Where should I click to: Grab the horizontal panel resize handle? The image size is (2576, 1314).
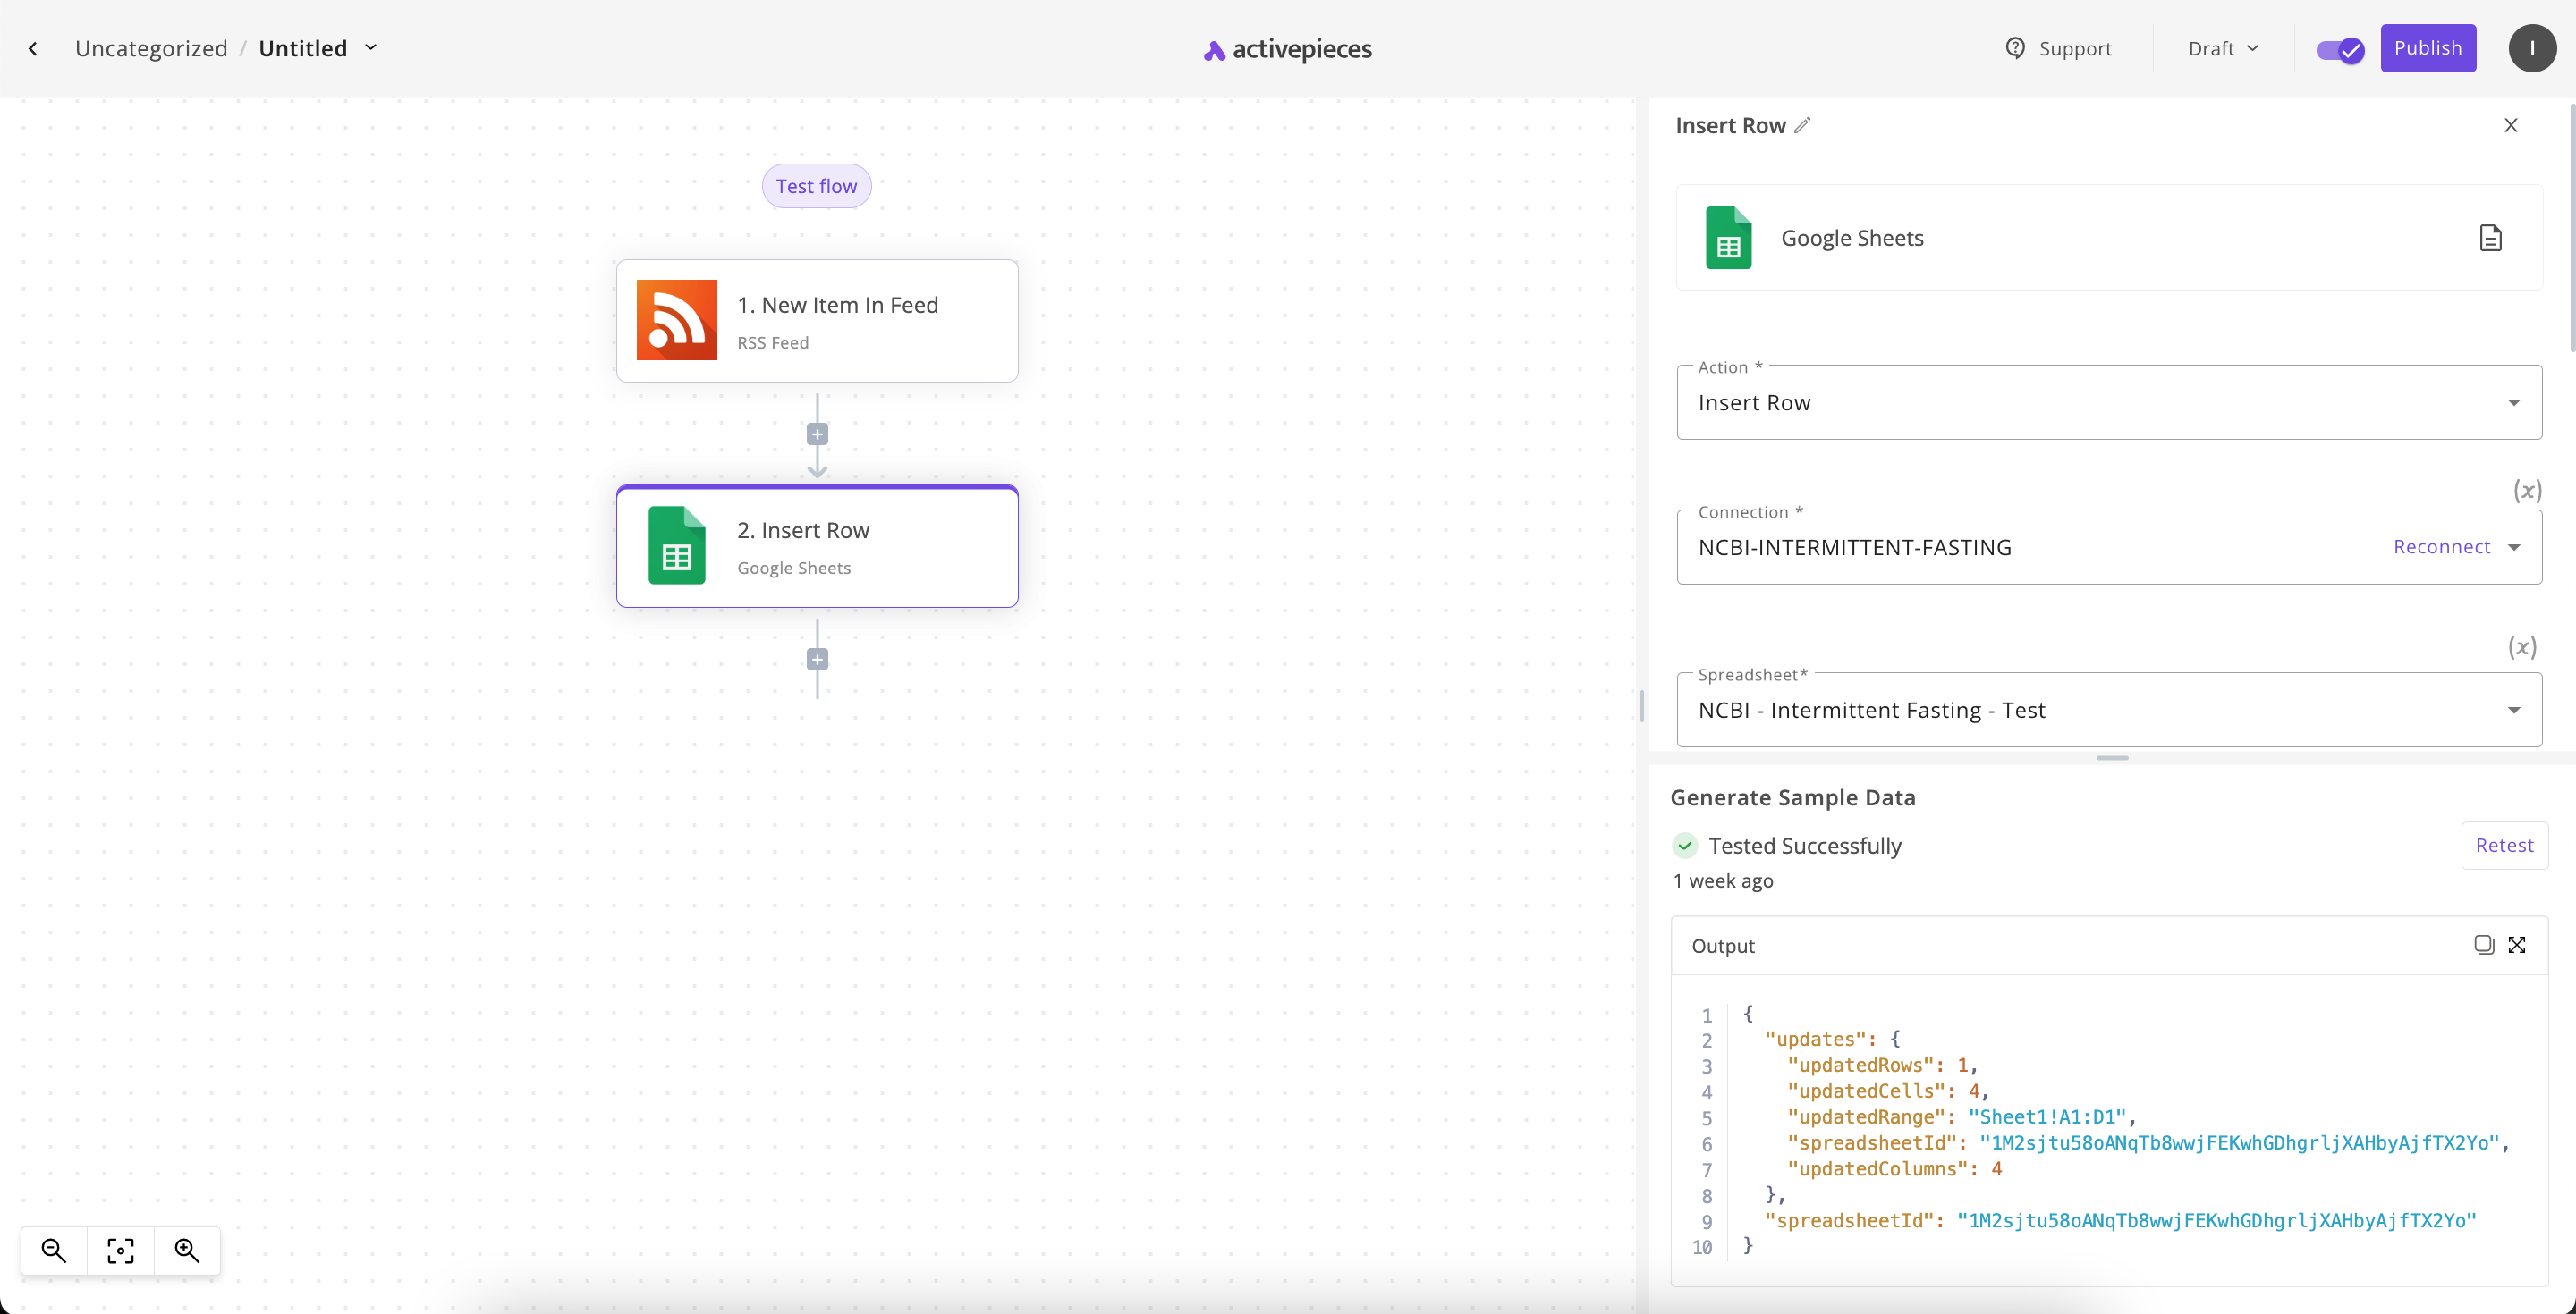pyautogui.click(x=2112, y=757)
